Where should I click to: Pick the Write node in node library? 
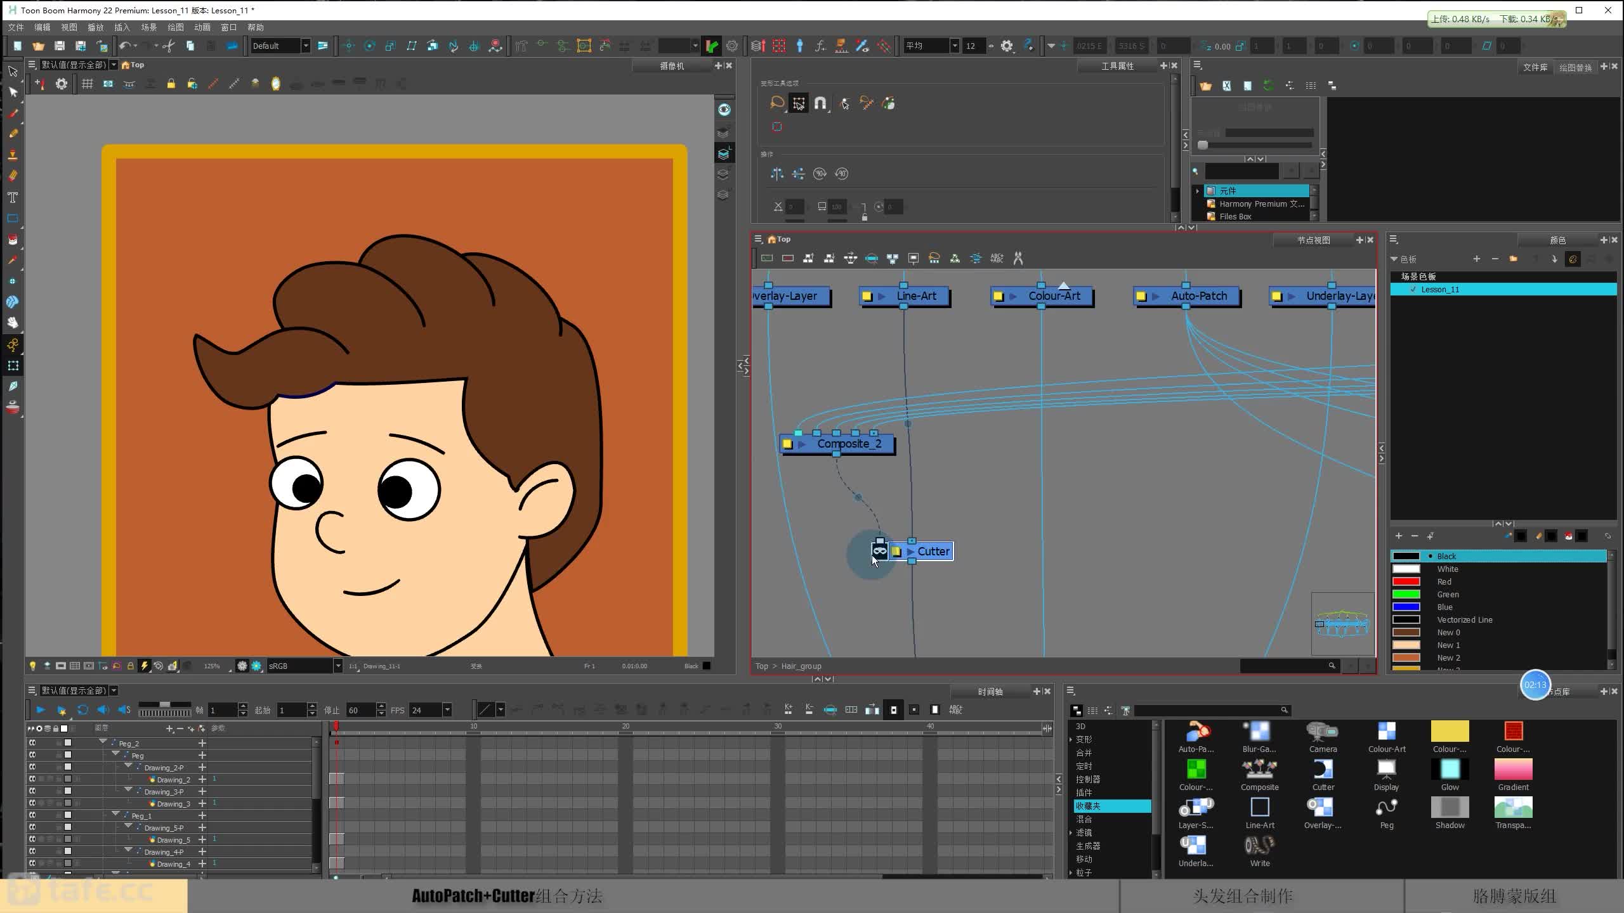pyautogui.click(x=1259, y=851)
